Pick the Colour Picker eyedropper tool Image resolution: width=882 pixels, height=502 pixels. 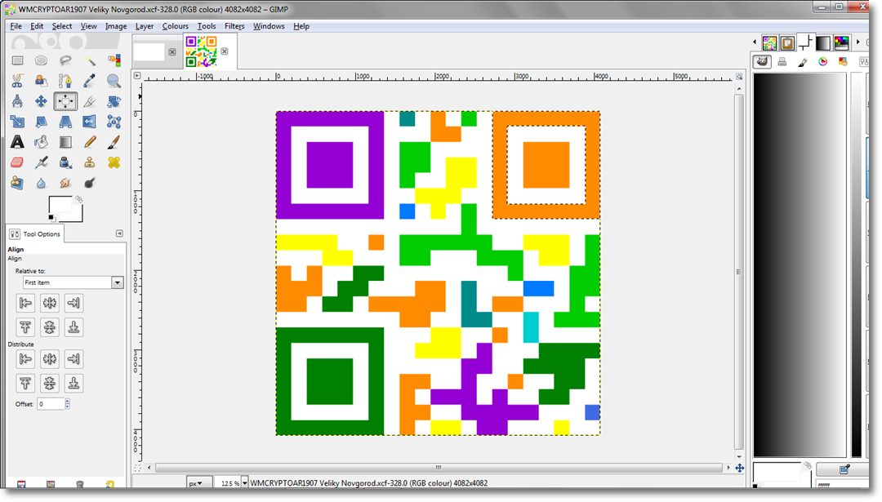coord(90,81)
